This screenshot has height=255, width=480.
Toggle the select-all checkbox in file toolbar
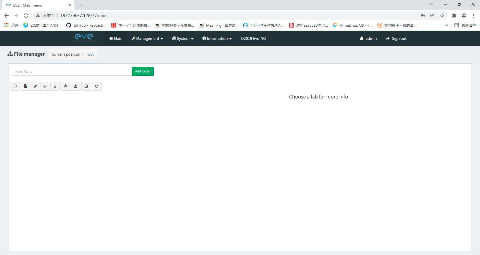tap(15, 86)
